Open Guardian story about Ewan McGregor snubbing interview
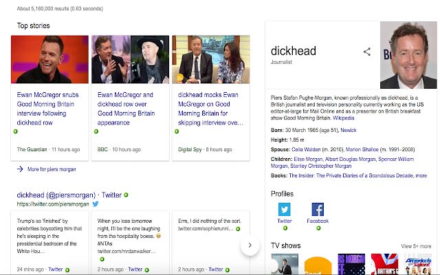This screenshot has width=440, height=275. (x=47, y=109)
